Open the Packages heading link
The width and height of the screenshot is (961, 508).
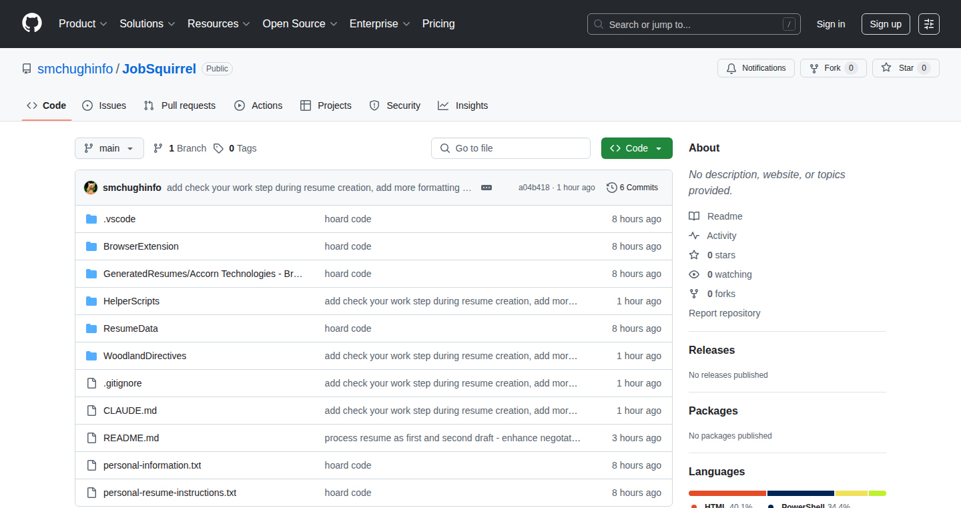click(x=713, y=411)
